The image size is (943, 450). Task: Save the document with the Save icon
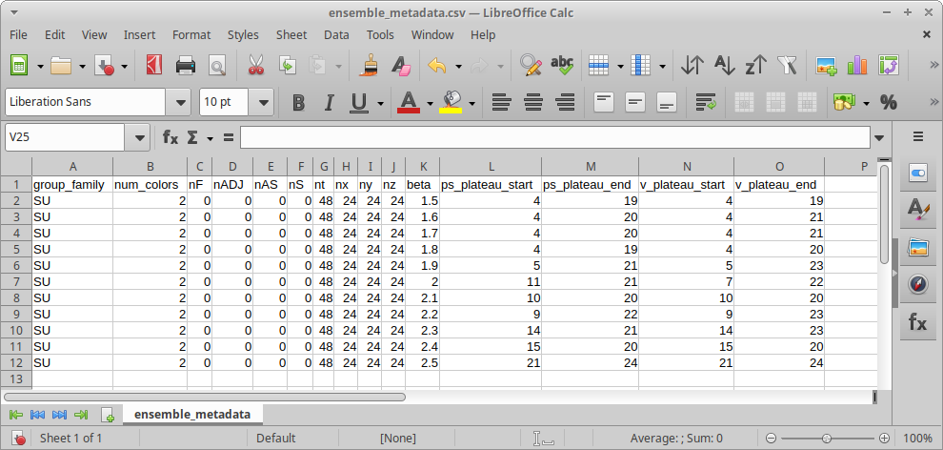(104, 65)
